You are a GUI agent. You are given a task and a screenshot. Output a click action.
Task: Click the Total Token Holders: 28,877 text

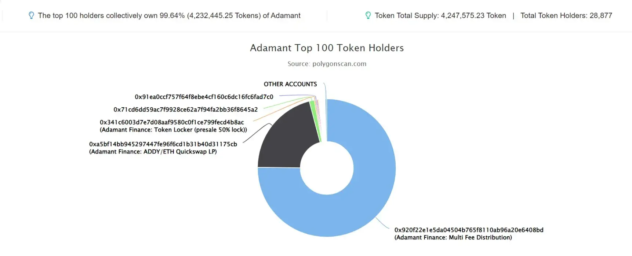click(566, 15)
